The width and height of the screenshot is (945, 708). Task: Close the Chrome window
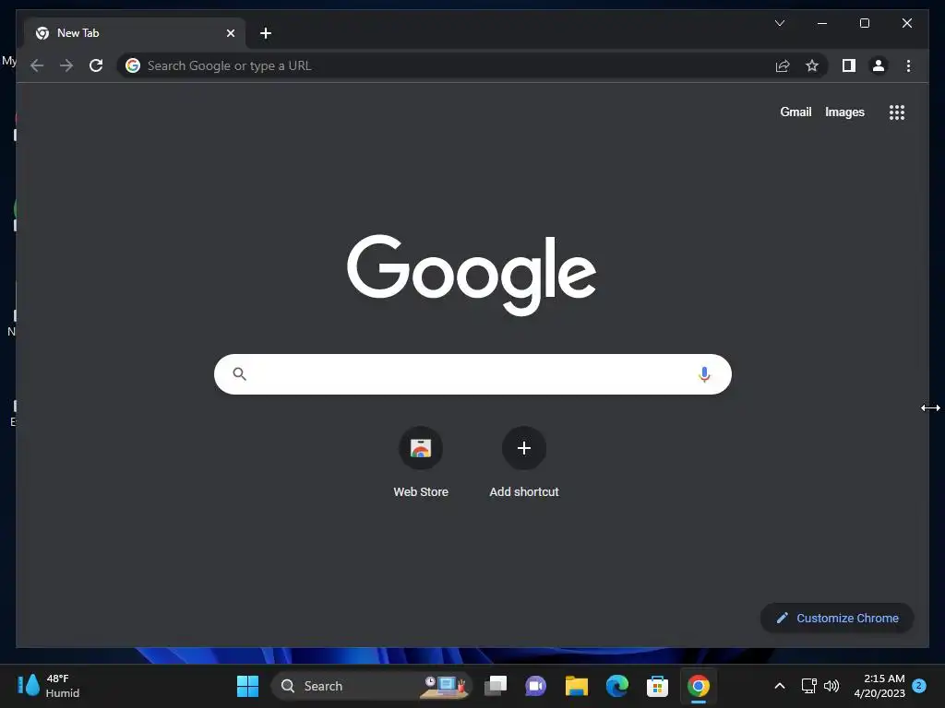tap(906, 23)
